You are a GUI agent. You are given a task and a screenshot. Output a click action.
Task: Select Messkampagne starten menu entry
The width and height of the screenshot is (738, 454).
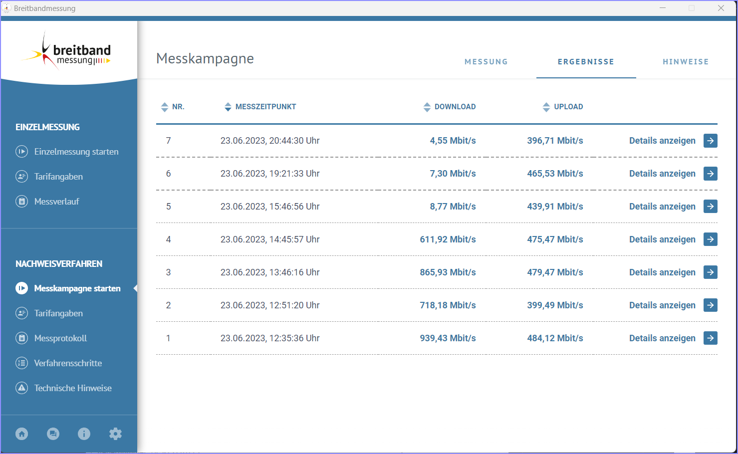pos(77,288)
